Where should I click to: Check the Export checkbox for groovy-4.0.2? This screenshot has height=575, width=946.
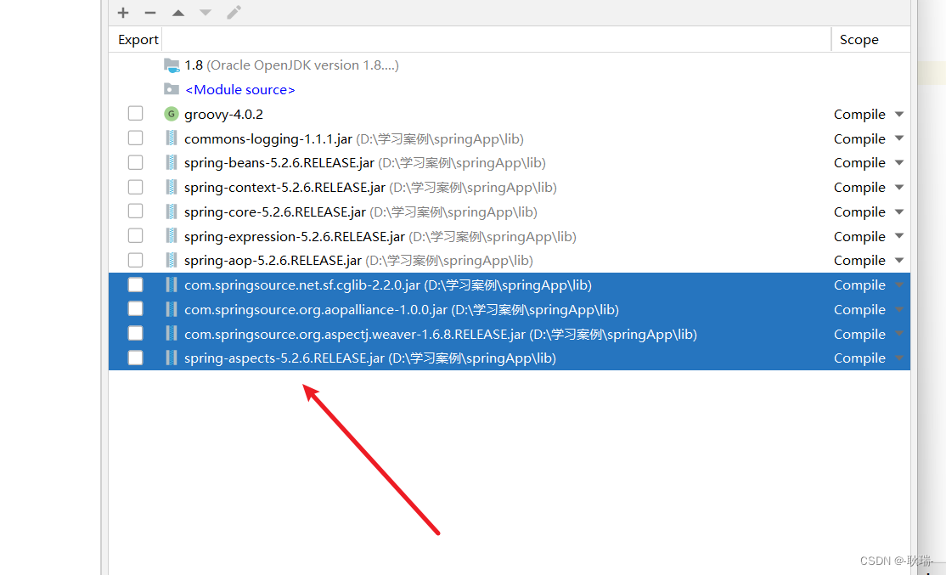(135, 113)
